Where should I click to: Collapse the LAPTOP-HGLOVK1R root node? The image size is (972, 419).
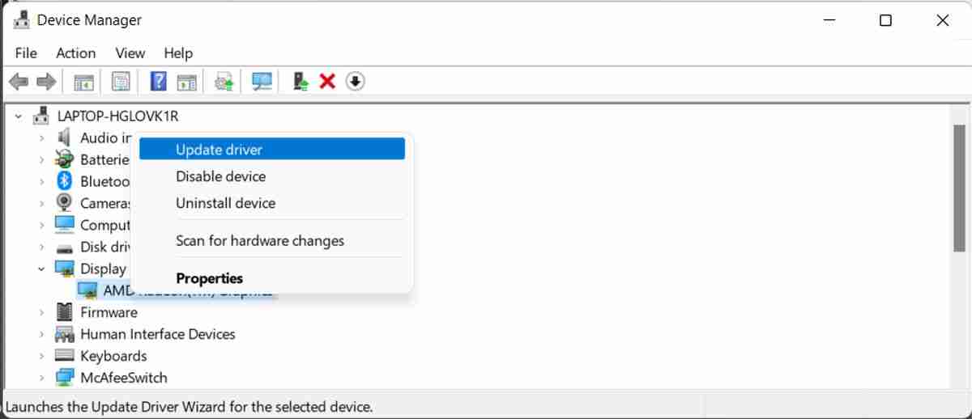(x=19, y=116)
